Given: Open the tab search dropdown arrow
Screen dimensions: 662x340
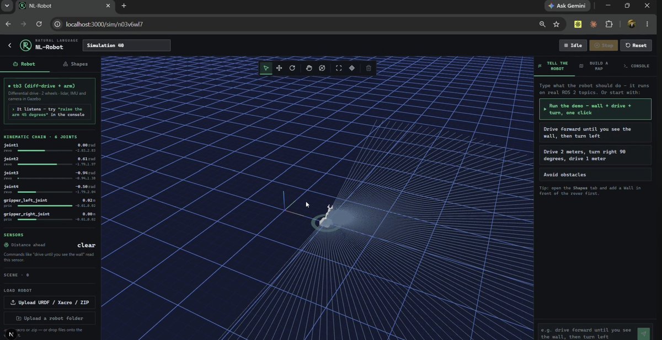Looking at the screenshot, I should pyautogui.click(x=7, y=6).
